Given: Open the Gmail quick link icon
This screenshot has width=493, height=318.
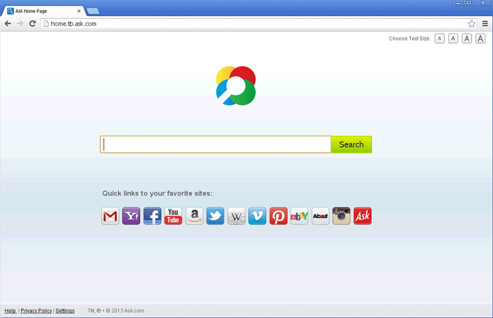Looking at the screenshot, I should click(110, 216).
